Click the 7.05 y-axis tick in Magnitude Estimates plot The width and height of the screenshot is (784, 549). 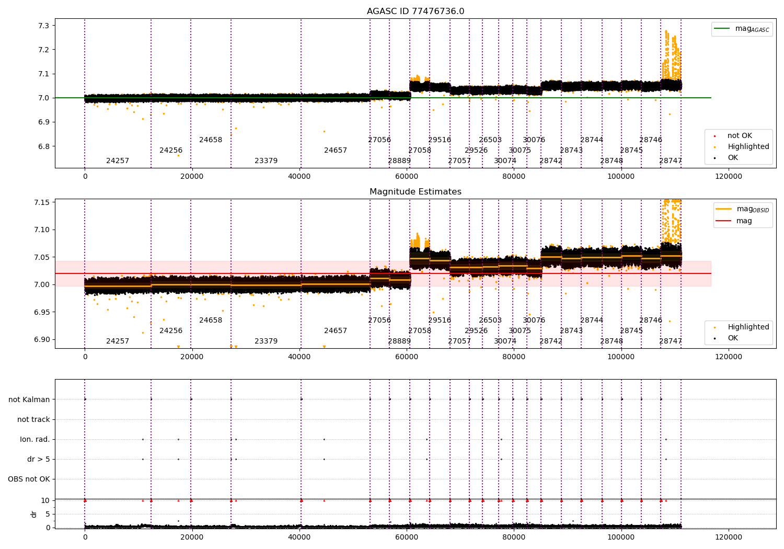coord(42,257)
